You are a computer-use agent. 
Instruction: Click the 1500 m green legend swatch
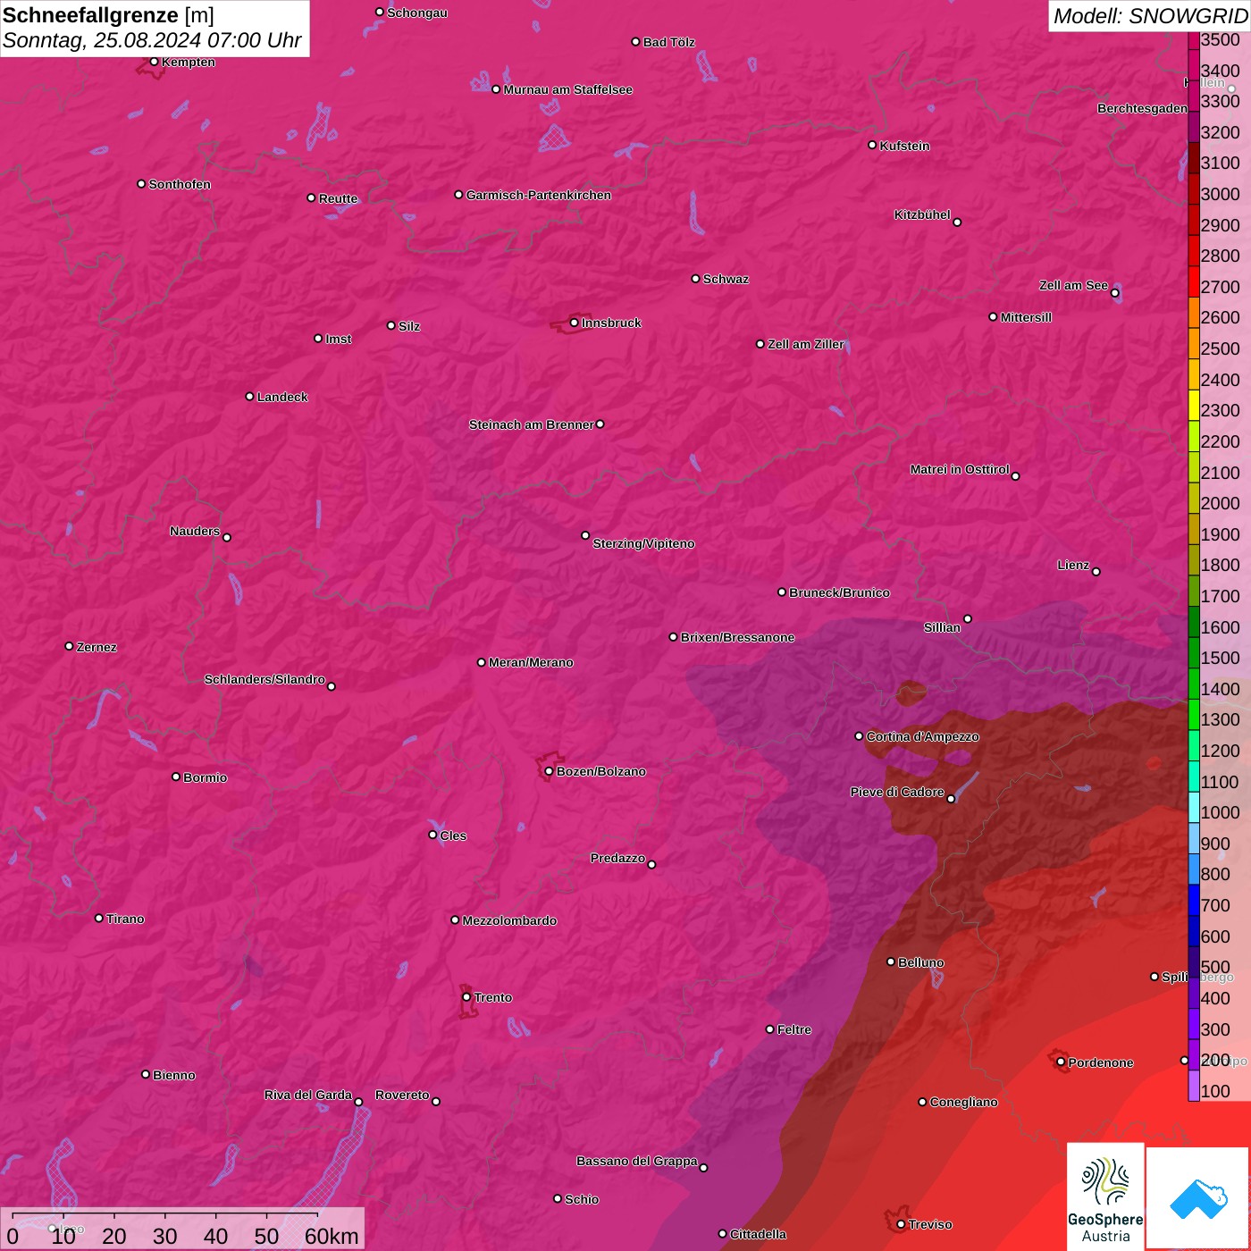[x=1194, y=651]
